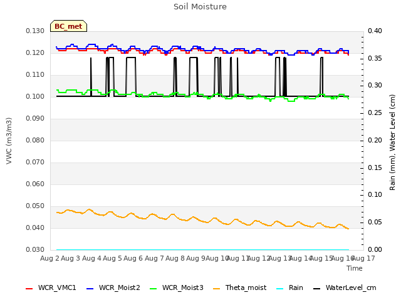
Task: Click the cyan Rain line at chart bottom
Action: click(x=202, y=249)
